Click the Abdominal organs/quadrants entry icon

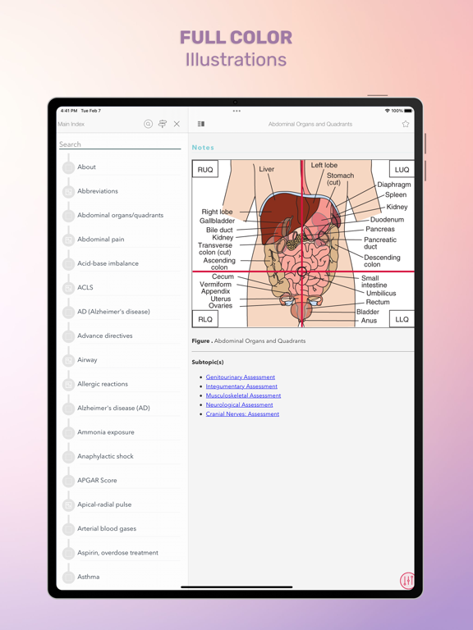click(x=68, y=216)
